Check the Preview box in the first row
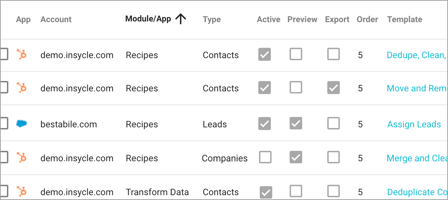The image size is (448, 200). (295, 54)
